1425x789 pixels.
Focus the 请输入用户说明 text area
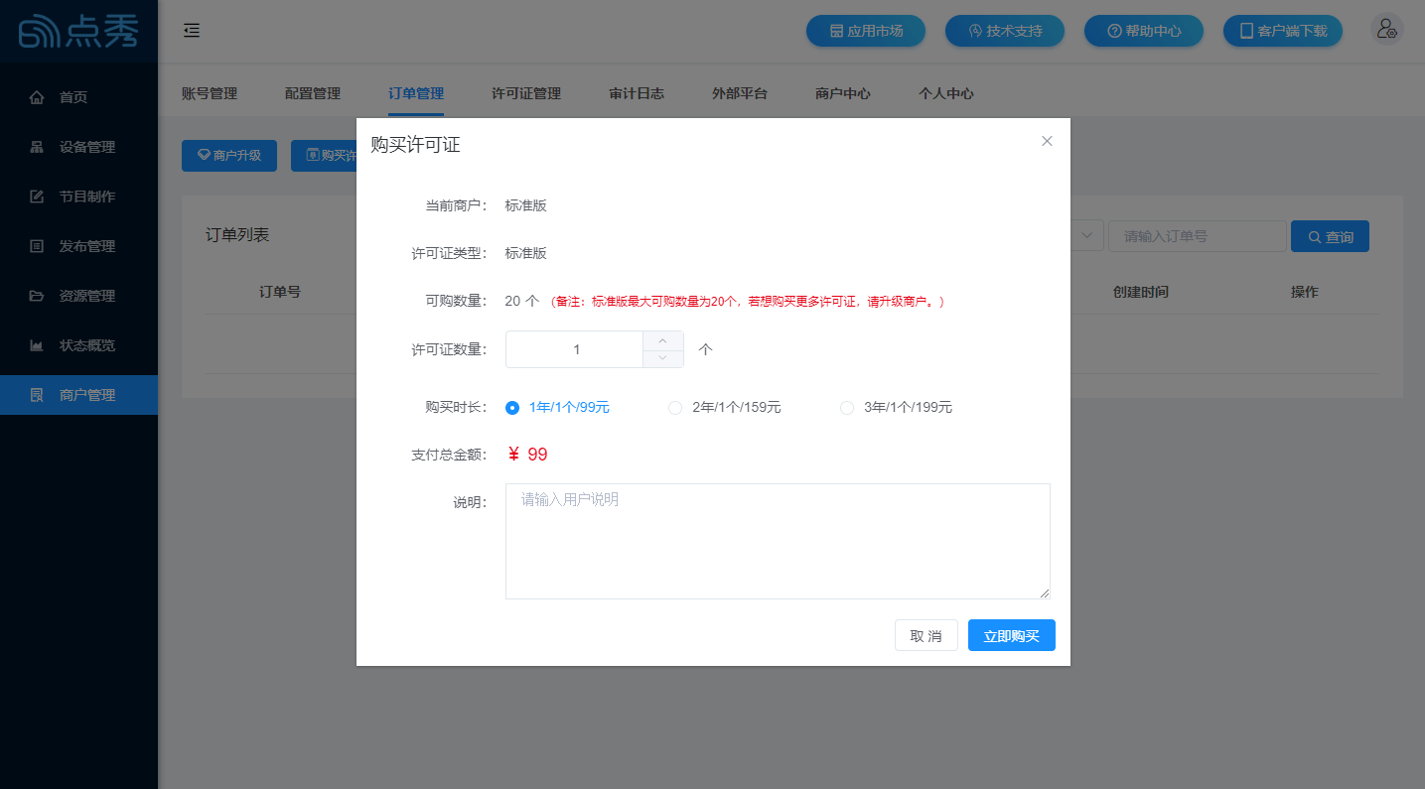[x=778, y=541]
